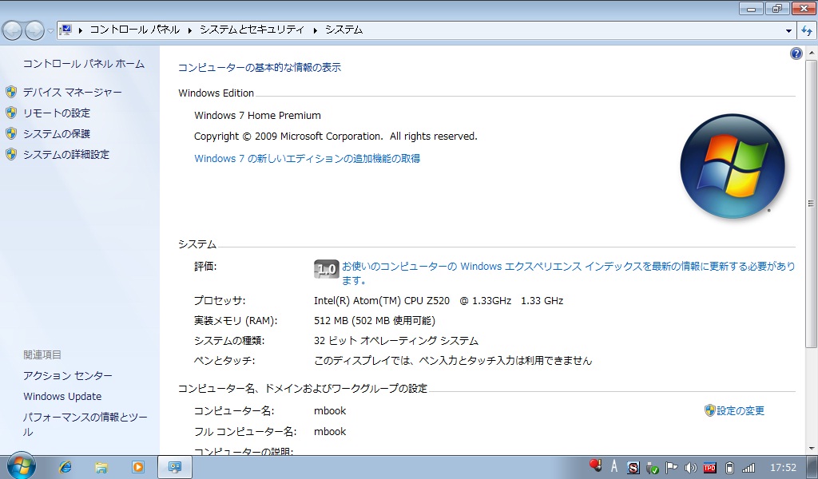Show the clock reading 17:52
This screenshot has height=479, width=818.
pyautogui.click(x=783, y=468)
